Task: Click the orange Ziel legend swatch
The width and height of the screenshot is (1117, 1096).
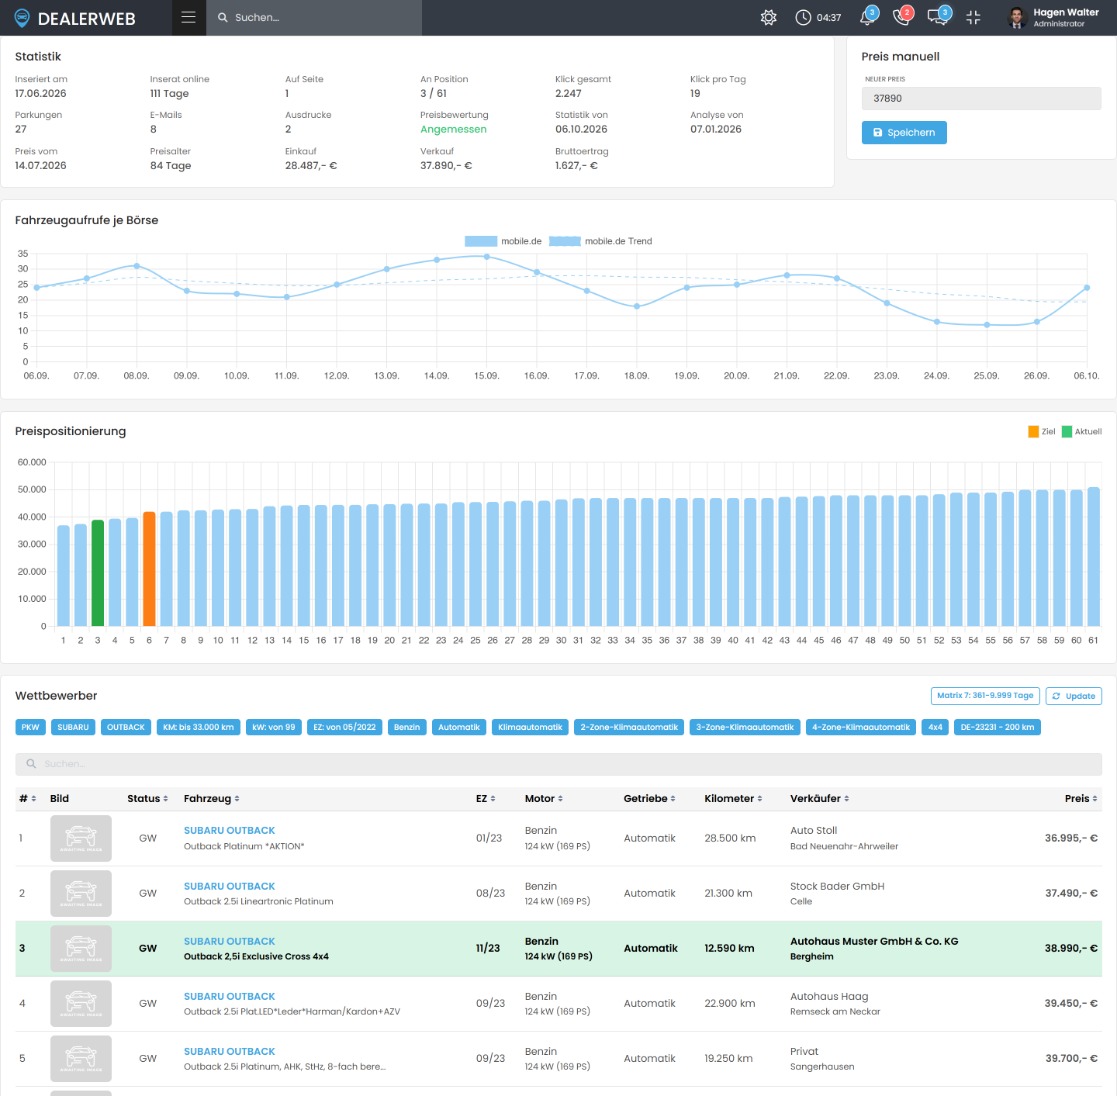Action: point(1033,431)
